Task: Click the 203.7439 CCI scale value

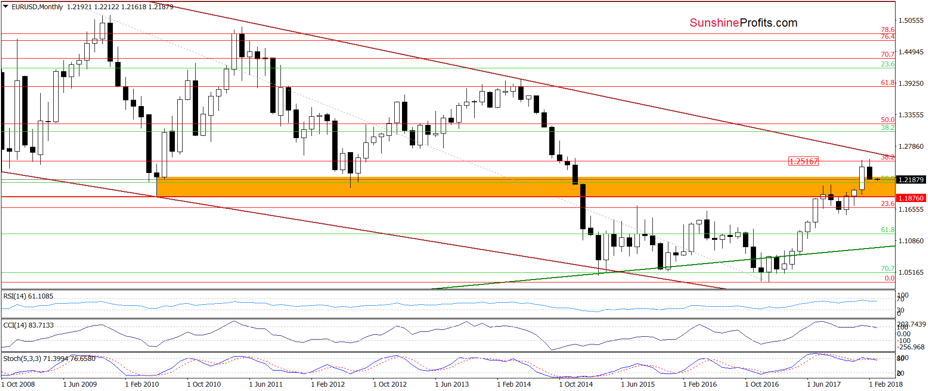Action: [912, 324]
